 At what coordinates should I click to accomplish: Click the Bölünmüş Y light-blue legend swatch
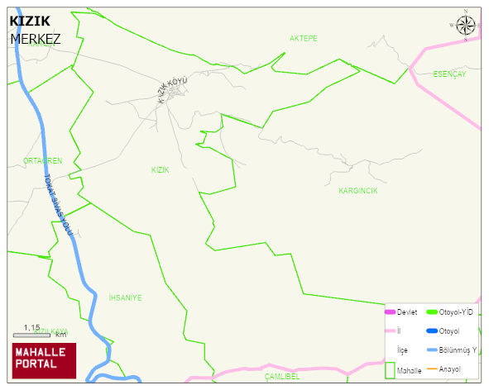pyautogui.click(x=432, y=350)
